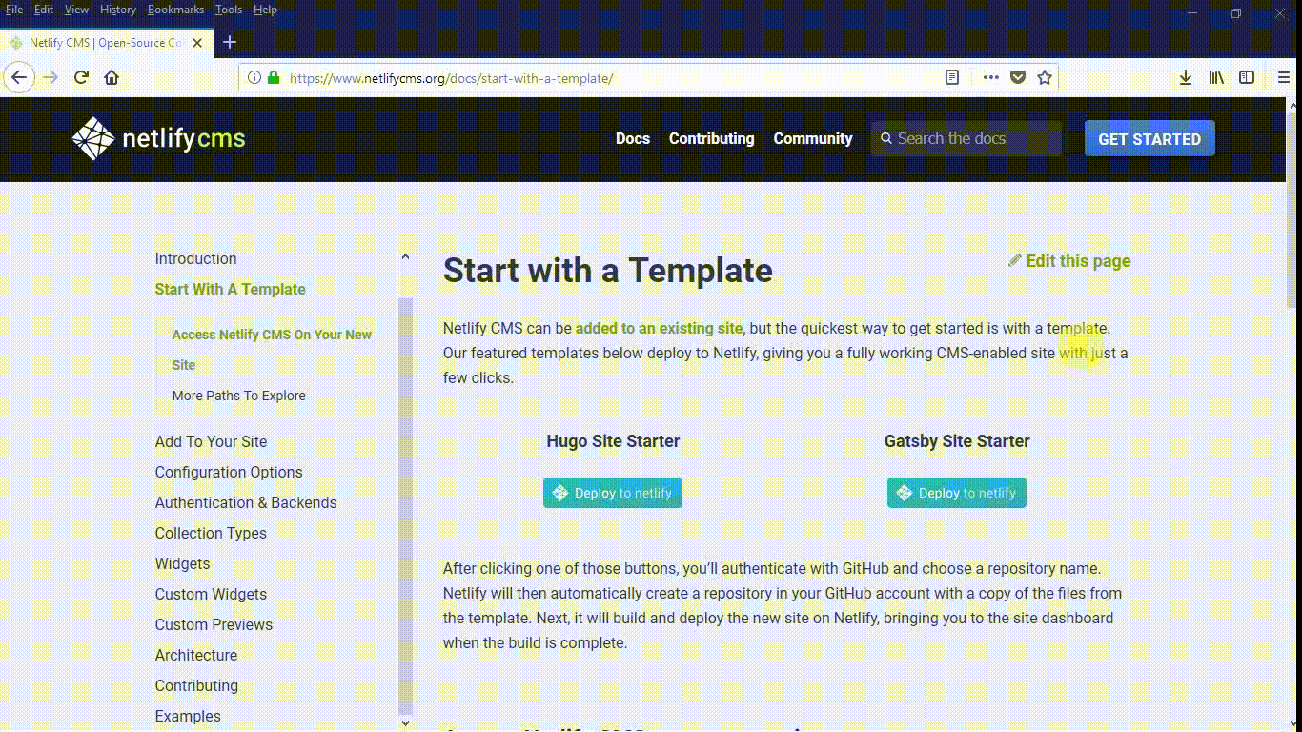This screenshot has height=732, width=1302.
Task: Open the browser home page icon
Action: click(112, 77)
